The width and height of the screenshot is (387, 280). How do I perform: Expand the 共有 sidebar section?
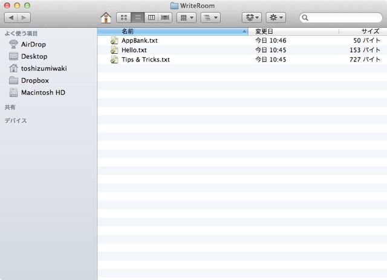click(10, 107)
